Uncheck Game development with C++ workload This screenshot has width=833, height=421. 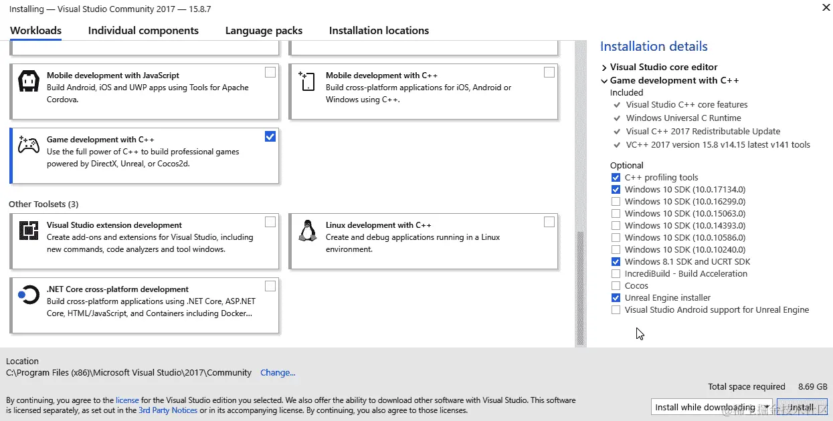[270, 136]
